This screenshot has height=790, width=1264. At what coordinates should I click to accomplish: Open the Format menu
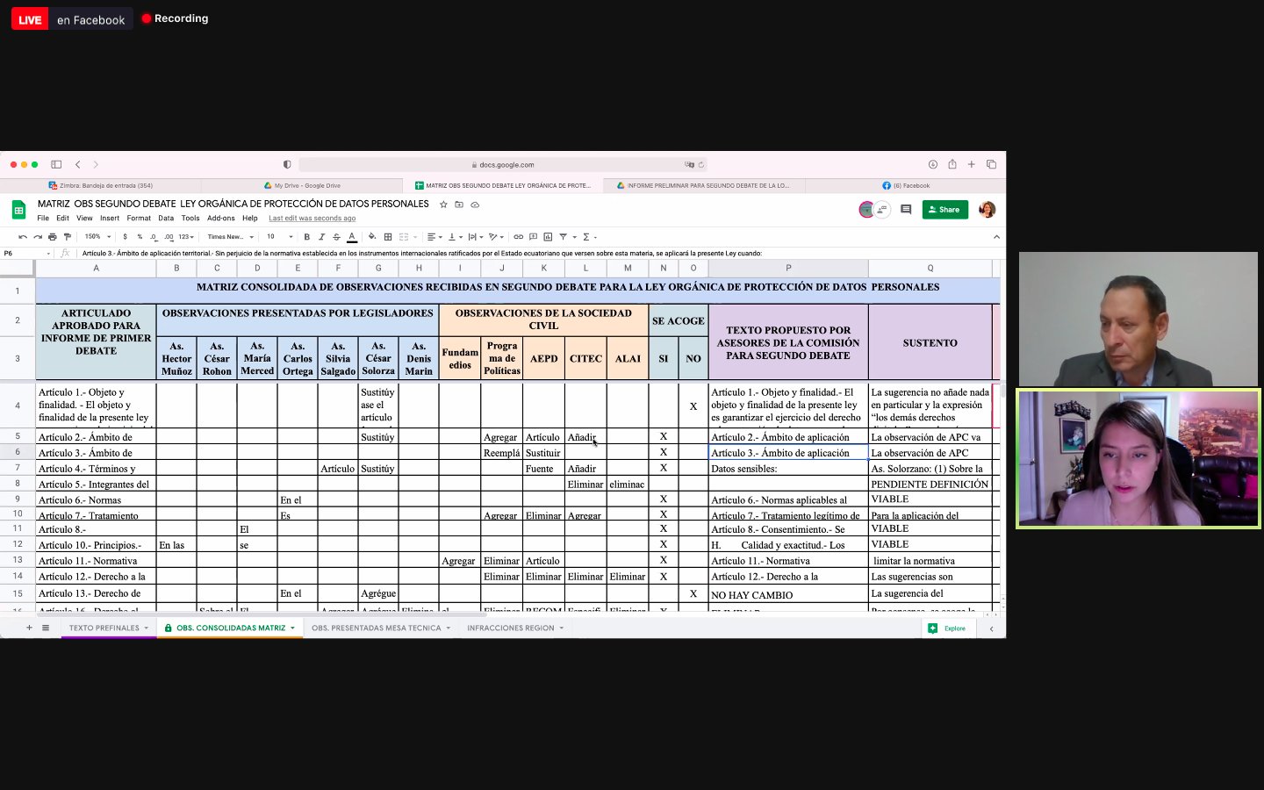click(x=139, y=218)
